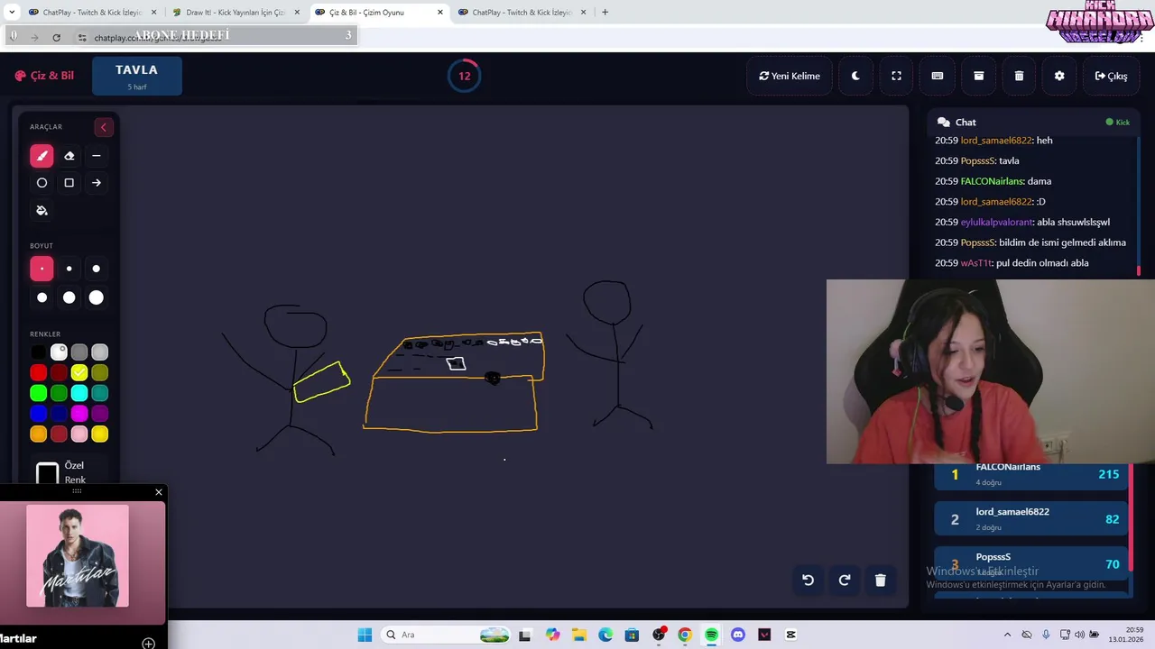Click the taskbar Ara search box
Image resolution: width=1155 pixels, height=649 pixels.
(x=447, y=635)
